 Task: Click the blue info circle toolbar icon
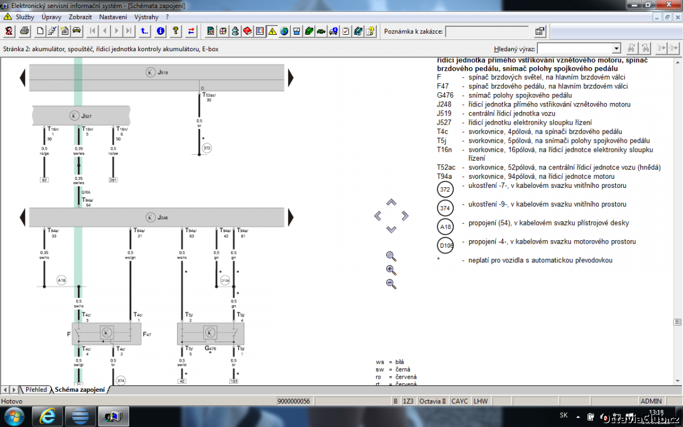tap(161, 31)
